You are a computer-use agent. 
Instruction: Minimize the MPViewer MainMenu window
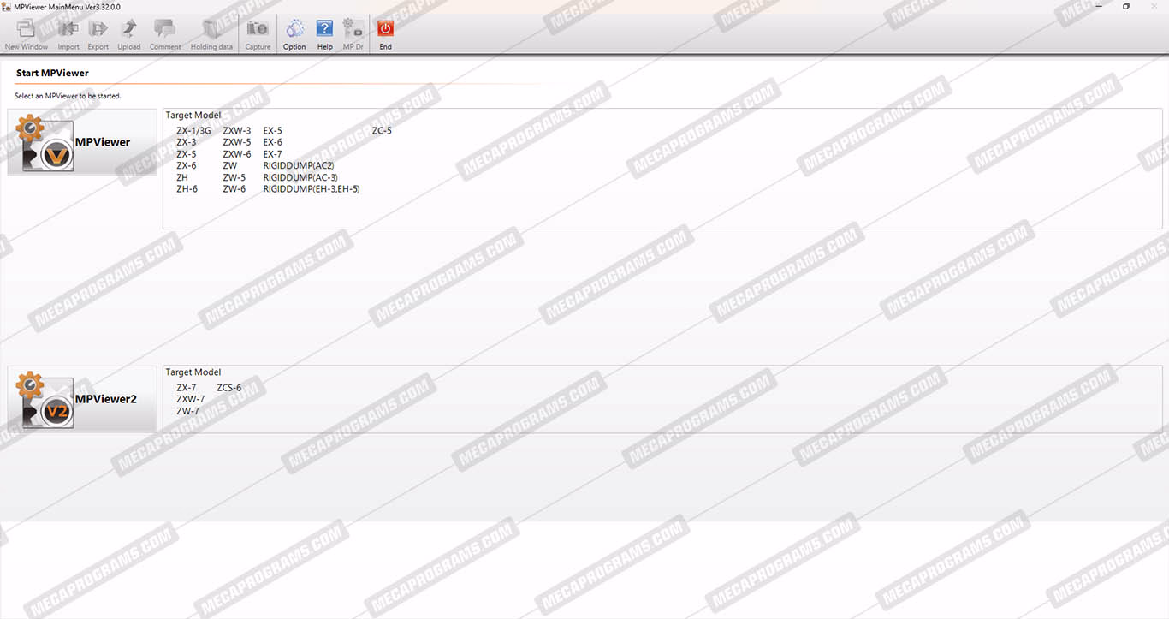pos(1097,6)
